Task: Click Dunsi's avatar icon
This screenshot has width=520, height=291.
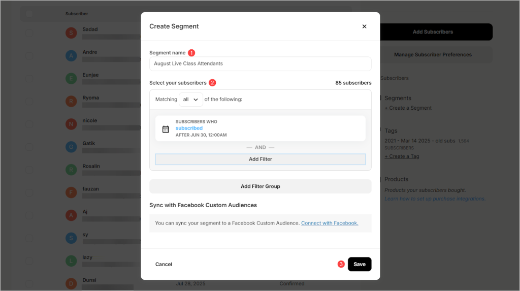Action: point(72,283)
